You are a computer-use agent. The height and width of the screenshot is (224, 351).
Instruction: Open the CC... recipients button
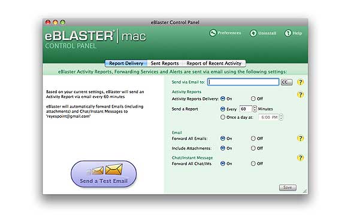tap(287, 82)
